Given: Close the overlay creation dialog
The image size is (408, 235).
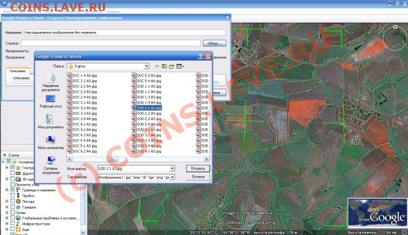Looking at the screenshot, I should coord(227,17).
